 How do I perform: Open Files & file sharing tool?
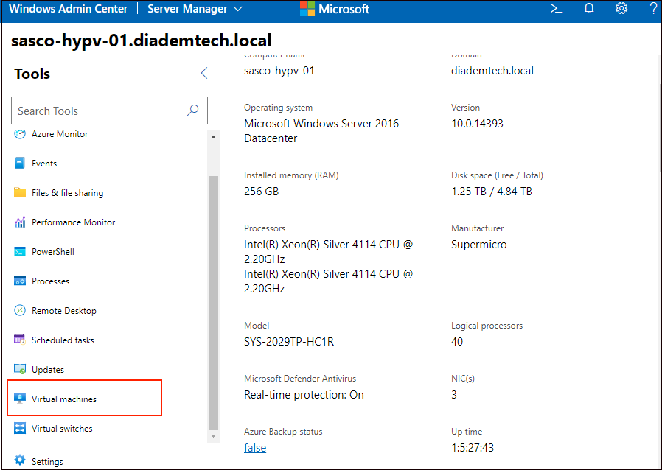[67, 193]
